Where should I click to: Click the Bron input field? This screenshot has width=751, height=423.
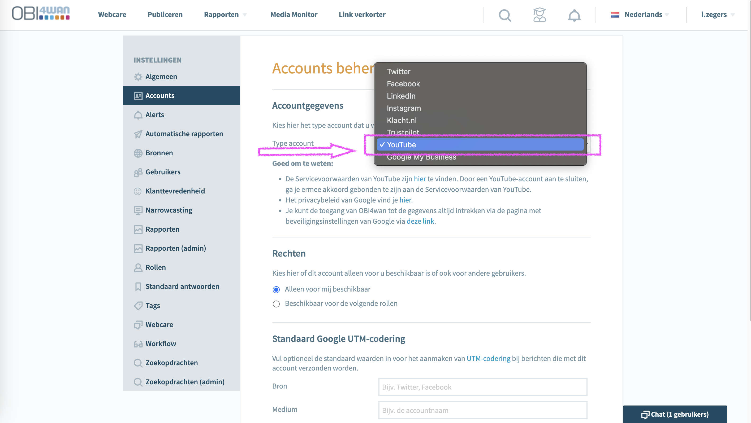[x=482, y=387]
